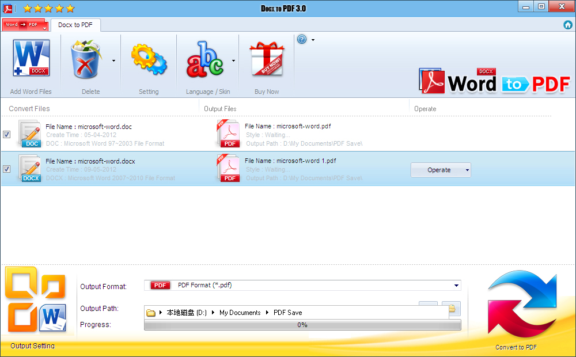576x357 pixels.
Task: Select PDF Save in the output path
Action: (x=287, y=313)
